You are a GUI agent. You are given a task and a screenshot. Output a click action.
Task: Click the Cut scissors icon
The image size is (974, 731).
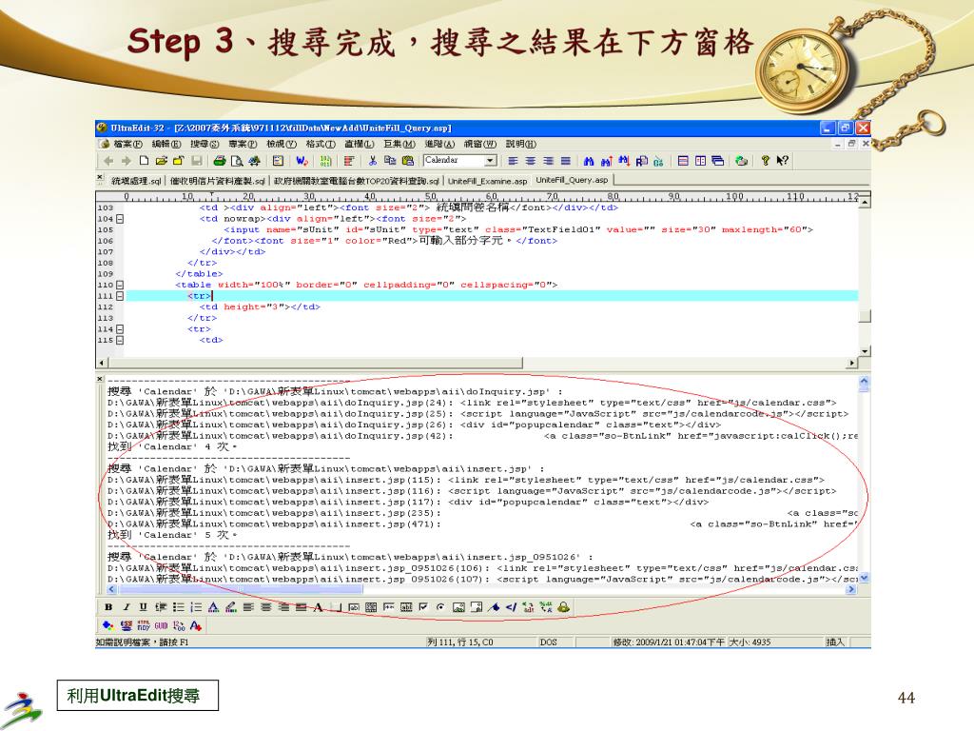click(373, 160)
